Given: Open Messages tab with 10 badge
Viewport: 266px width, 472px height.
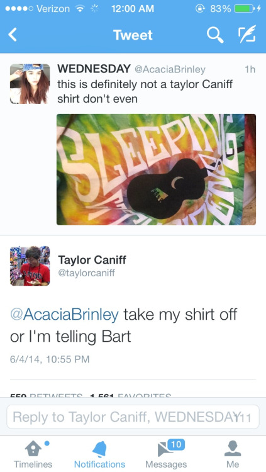Looking at the screenshot, I should click(166, 454).
